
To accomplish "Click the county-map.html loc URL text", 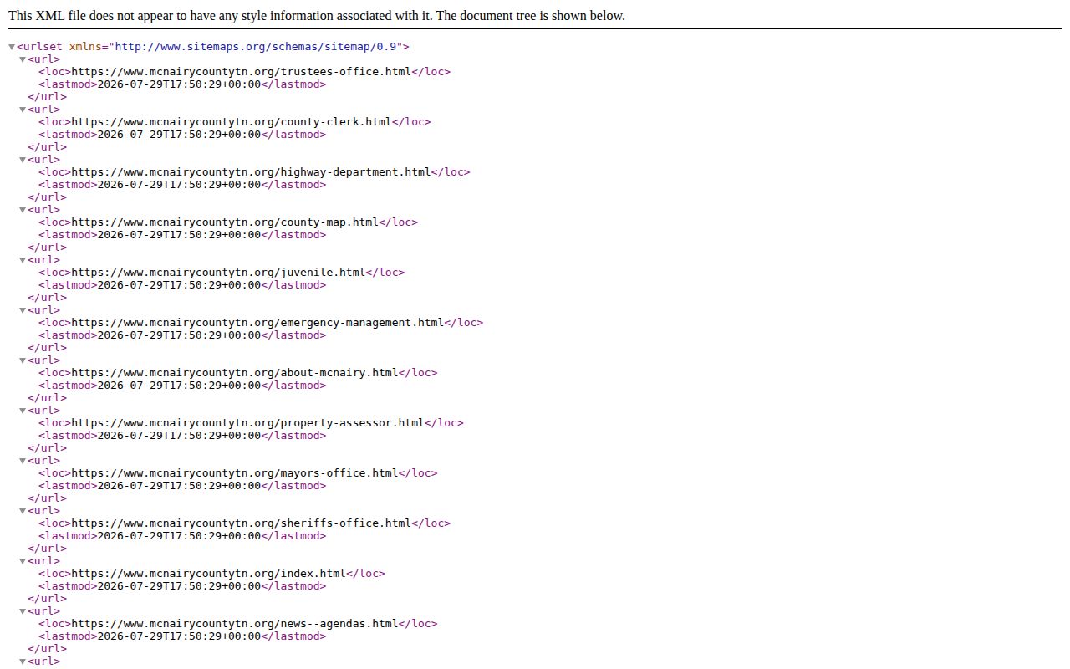I will tap(225, 222).
